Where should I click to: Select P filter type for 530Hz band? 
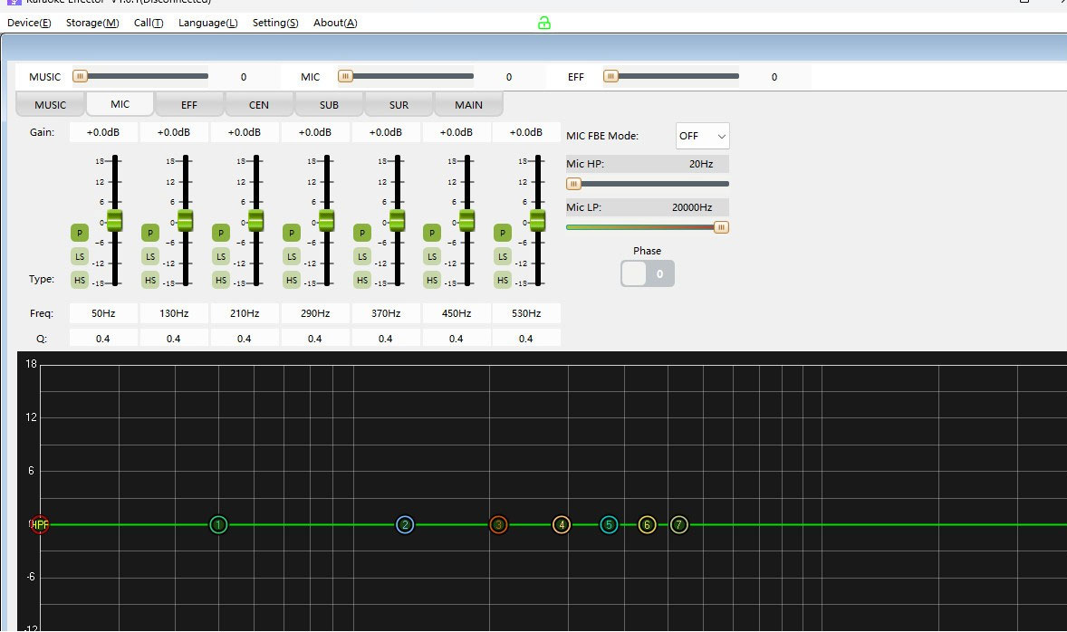point(503,233)
